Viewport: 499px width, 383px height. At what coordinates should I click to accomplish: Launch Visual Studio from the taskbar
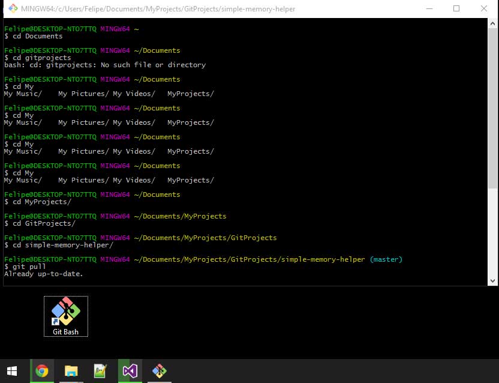(130, 370)
